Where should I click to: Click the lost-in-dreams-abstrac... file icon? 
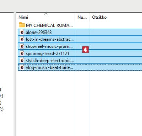pos(22,39)
